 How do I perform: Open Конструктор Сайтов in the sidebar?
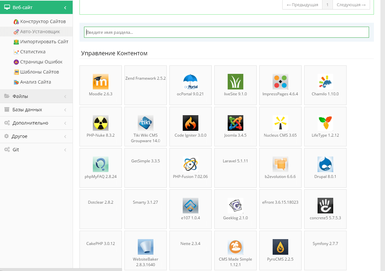[43, 21]
